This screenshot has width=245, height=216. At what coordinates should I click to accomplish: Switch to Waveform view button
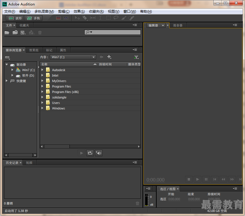(15, 18)
